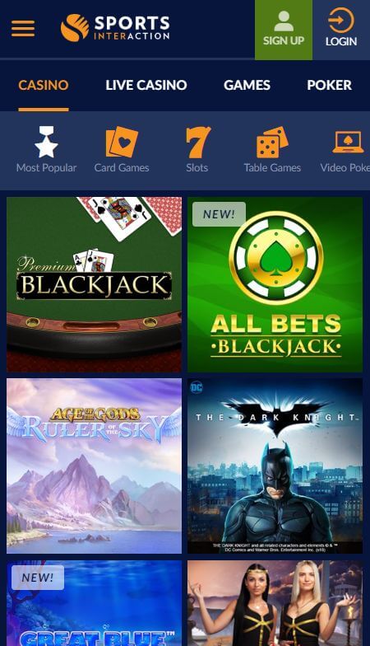Switch to the Casino tab
Viewport: 370px width, 646px height.
[x=43, y=86]
